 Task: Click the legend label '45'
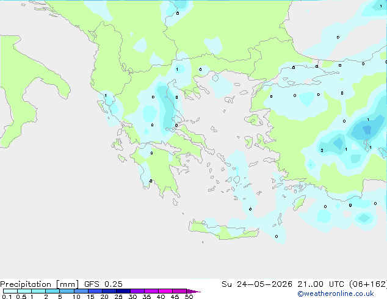pos(175,297)
